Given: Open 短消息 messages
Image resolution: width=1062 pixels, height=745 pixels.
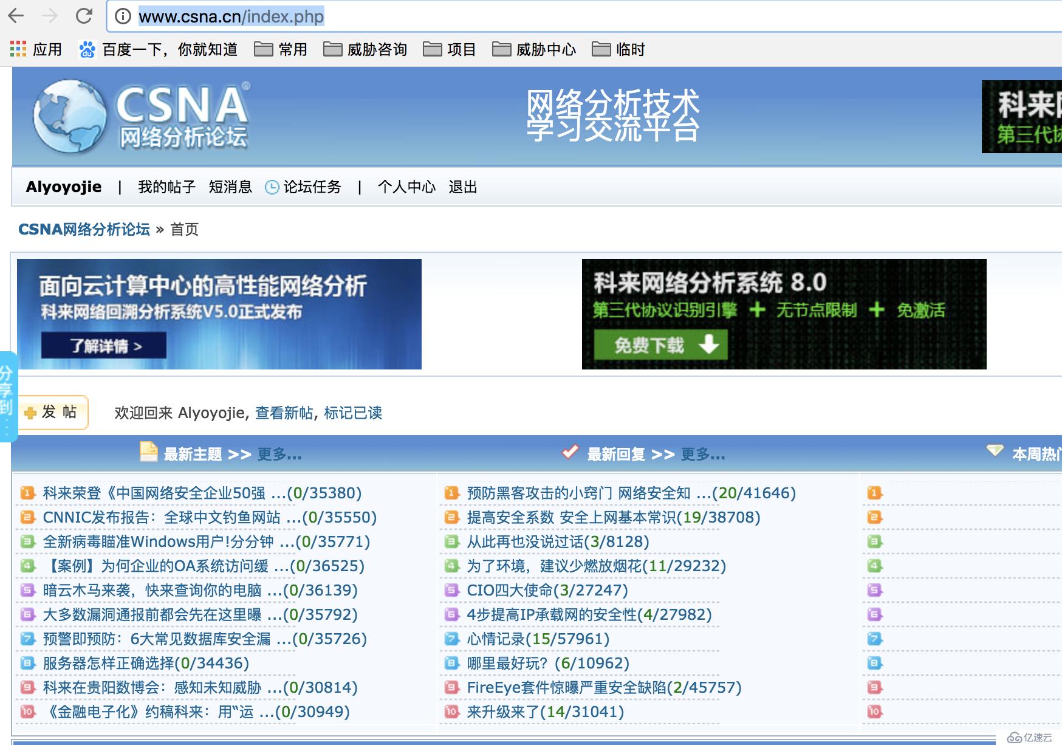Looking at the screenshot, I should pyautogui.click(x=230, y=187).
